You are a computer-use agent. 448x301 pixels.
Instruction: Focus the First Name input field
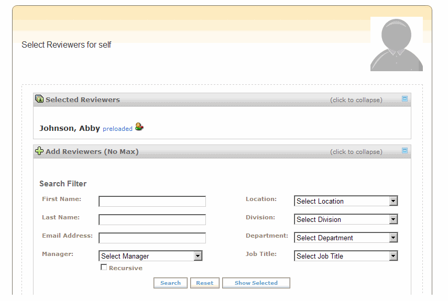coord(152,201)
